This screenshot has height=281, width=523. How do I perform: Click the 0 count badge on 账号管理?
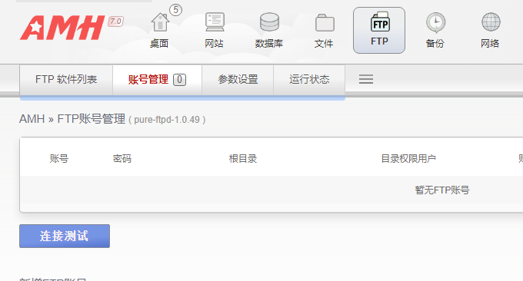point(179,80)
